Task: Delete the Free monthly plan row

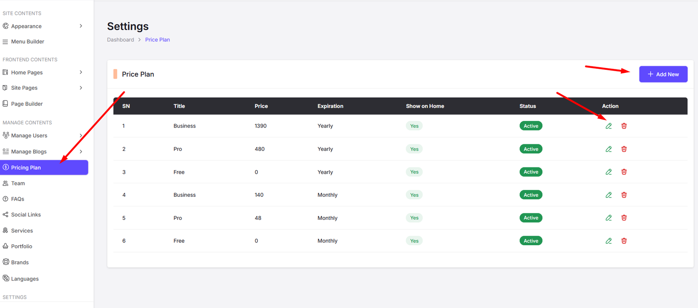Action: click(624, 241)
